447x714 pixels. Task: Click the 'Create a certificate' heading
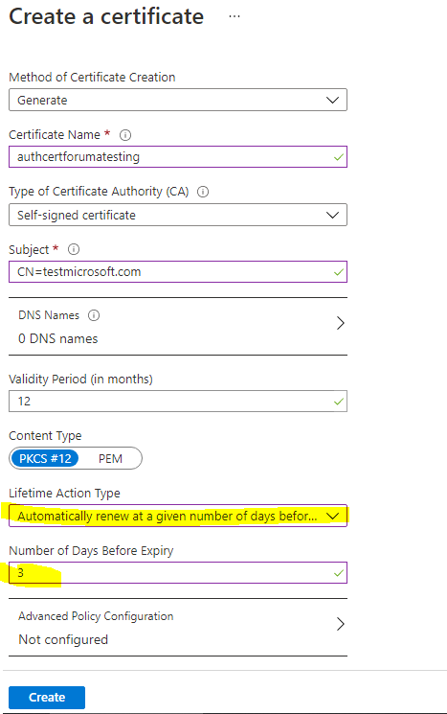(x=106, y=17)
